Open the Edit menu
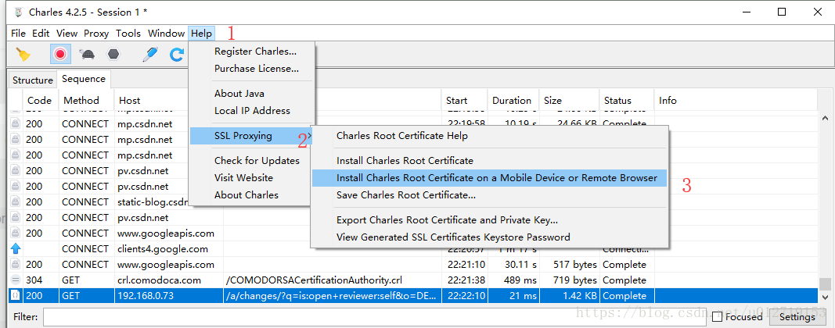 [x=41, y=34]
